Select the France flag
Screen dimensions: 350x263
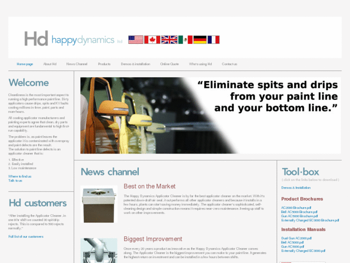coord(213,40)
